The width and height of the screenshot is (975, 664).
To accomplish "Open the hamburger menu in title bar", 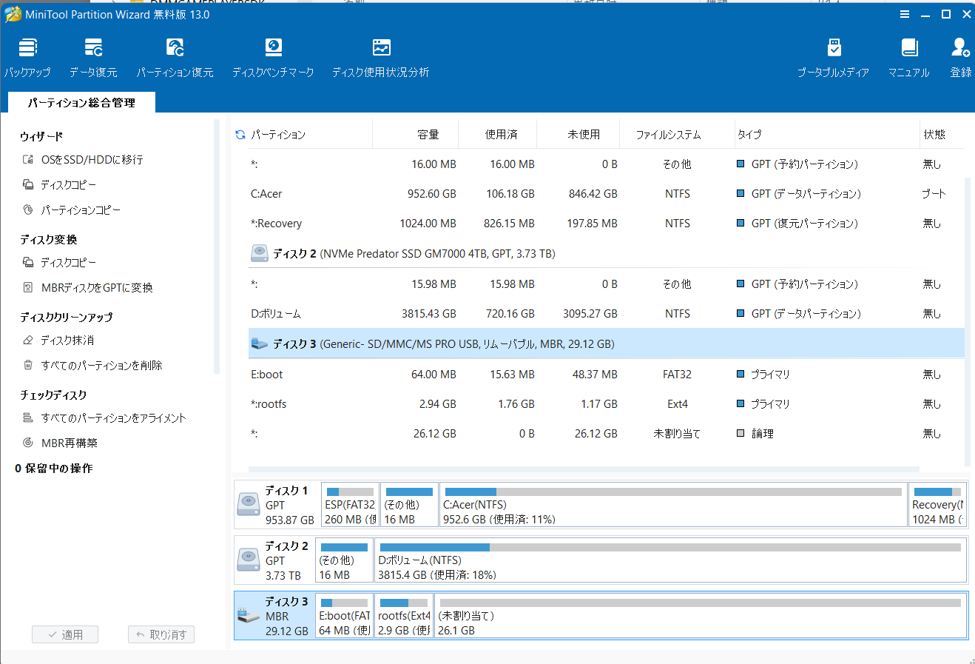I will (x=905, y=14).
